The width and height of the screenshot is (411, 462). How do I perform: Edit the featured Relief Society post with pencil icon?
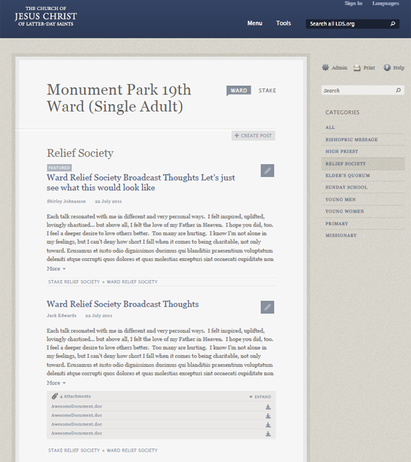point(267,170)
